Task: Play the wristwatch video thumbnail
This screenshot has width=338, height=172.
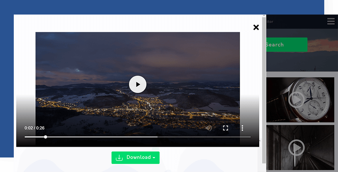Action: click(296, 100)
